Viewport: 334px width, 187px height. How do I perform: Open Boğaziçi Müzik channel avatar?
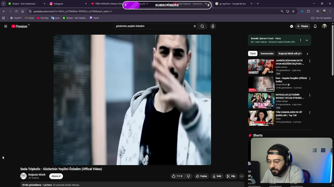(x=23, y=176)
